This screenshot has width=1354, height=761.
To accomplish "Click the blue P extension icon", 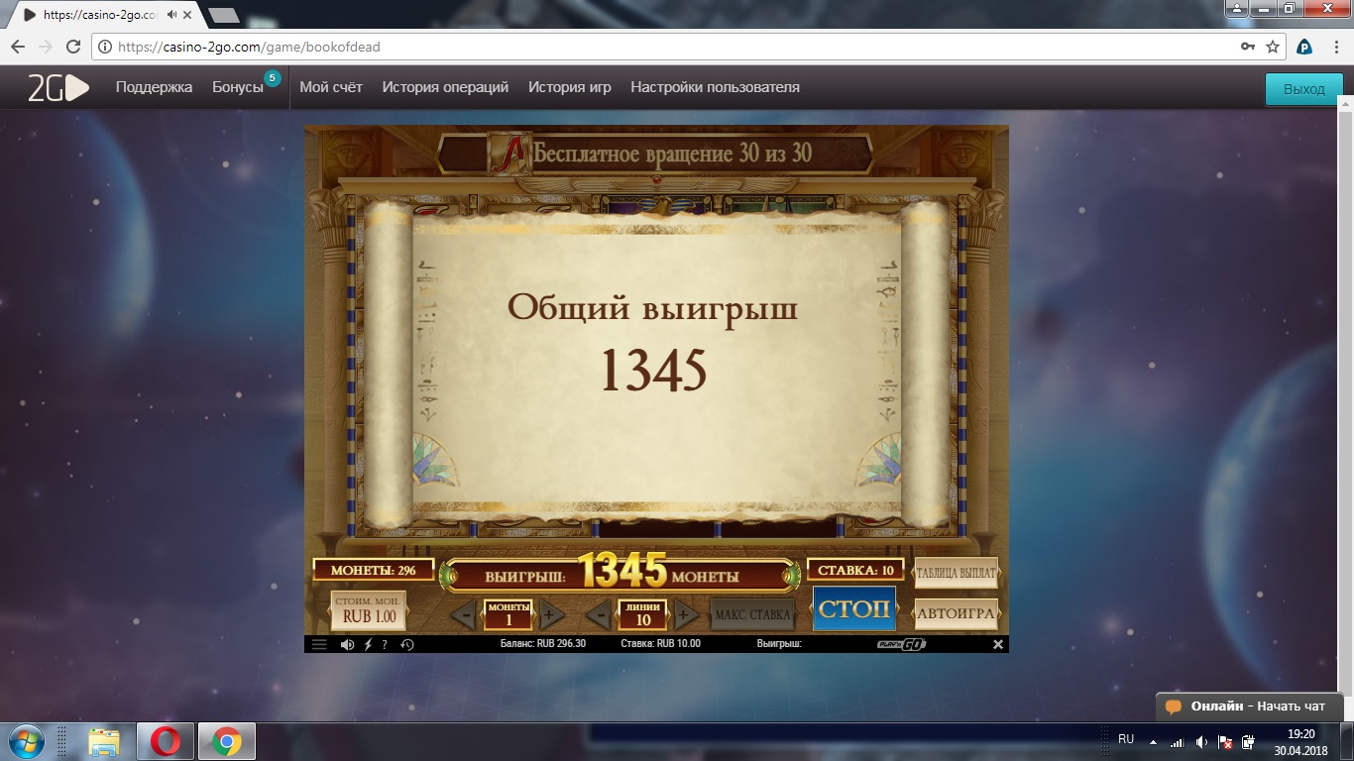I will coord(1304,47).
